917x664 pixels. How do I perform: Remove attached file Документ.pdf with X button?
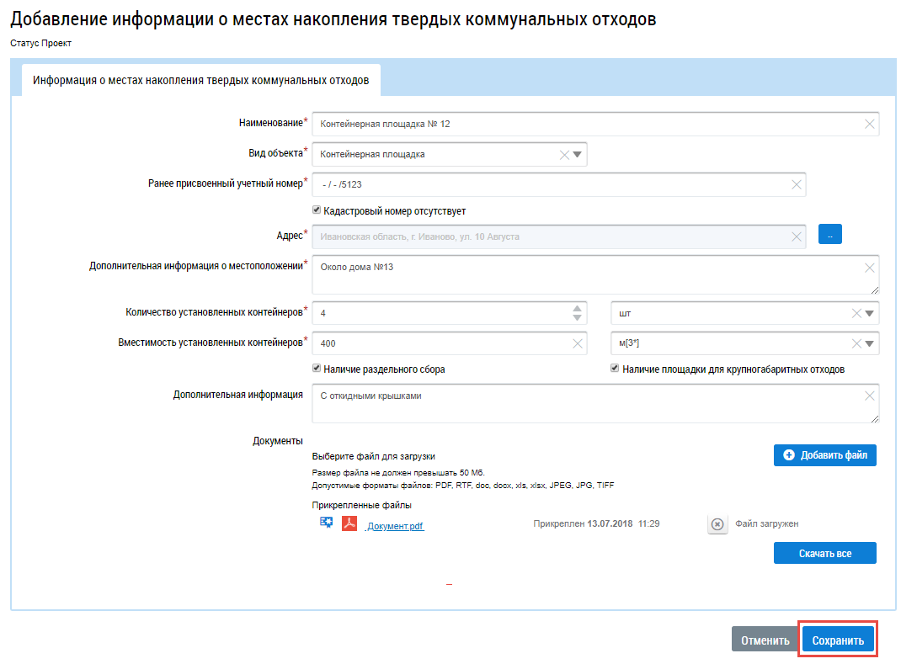coord(717,524)
